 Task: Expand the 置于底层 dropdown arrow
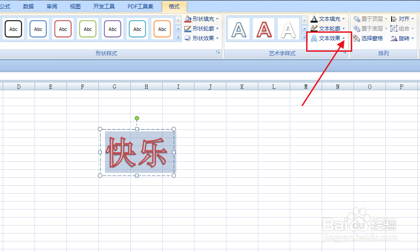(x=386, y=29)
